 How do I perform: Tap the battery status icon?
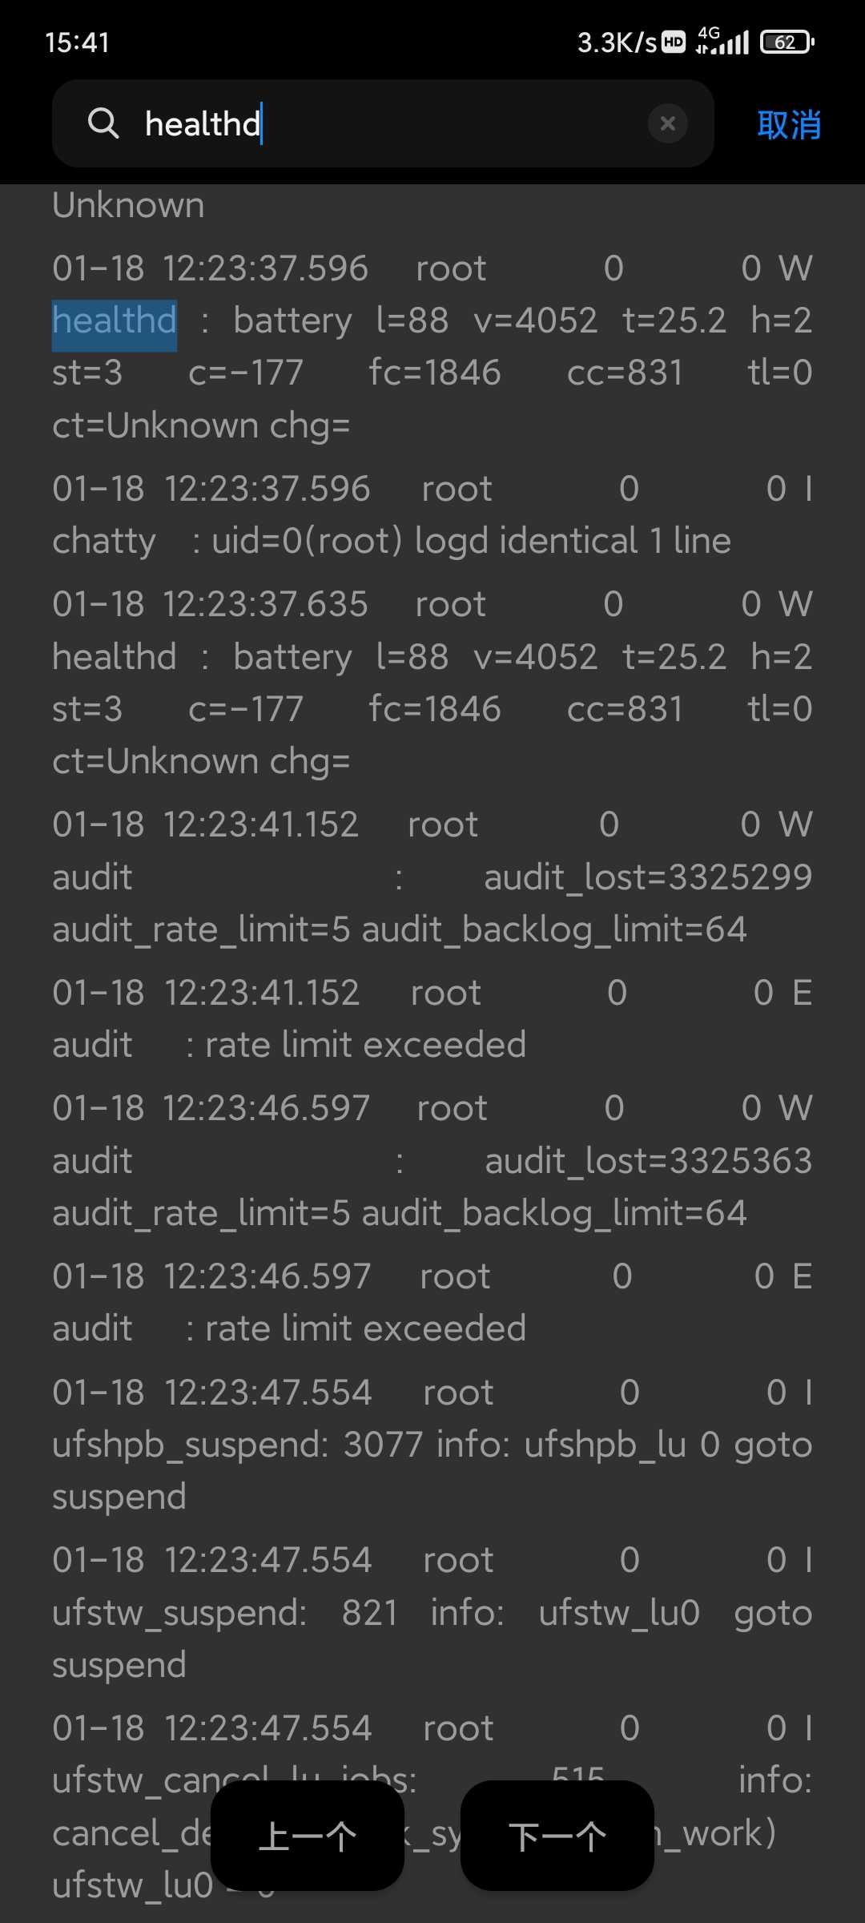point(787,42)
